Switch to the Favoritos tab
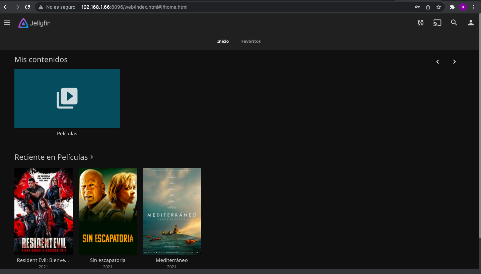 (251, 41)
